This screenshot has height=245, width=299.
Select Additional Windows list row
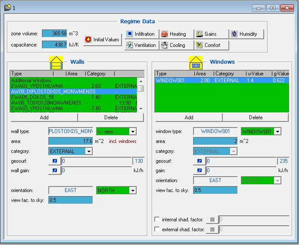tap(73, 81)
